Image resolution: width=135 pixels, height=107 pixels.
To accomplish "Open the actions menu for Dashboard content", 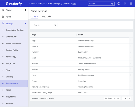I will click(131, 75).
